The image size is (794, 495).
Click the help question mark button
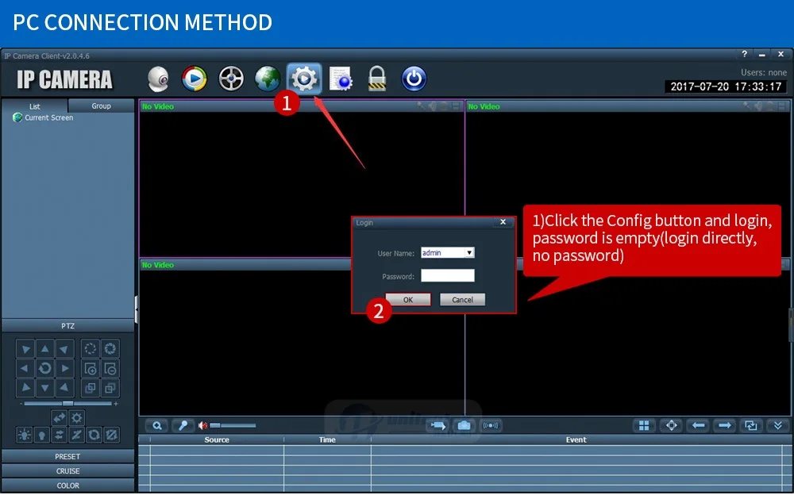coord(744,54)
